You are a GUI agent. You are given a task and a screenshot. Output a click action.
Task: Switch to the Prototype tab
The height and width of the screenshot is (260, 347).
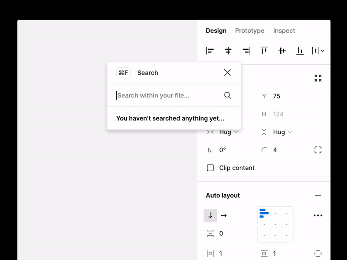[249, 31]
